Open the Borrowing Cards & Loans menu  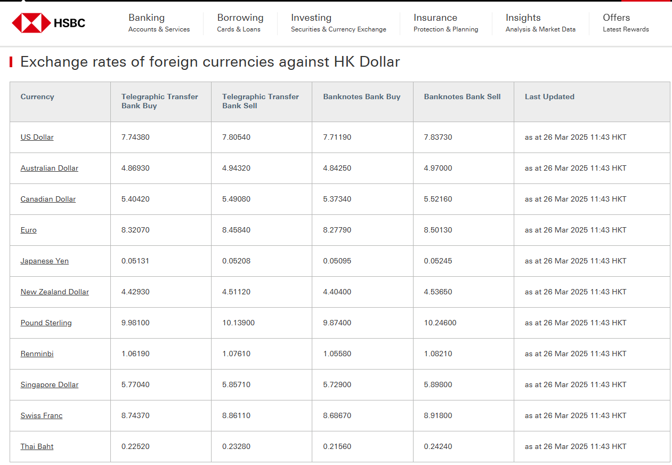click(x=240, y=23)
